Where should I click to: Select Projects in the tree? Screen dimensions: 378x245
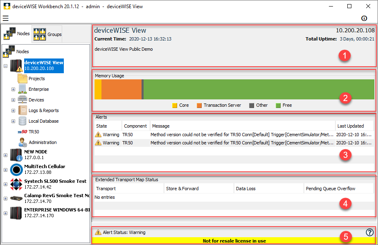(x=37, y=79)
